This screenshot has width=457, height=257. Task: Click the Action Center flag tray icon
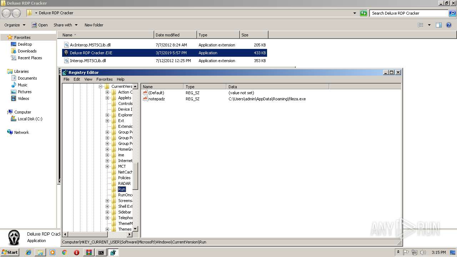[406, 252]
